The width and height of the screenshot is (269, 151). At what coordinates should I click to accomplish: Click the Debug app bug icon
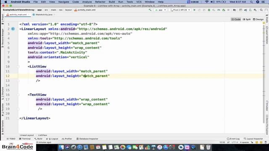pos(209,10)
